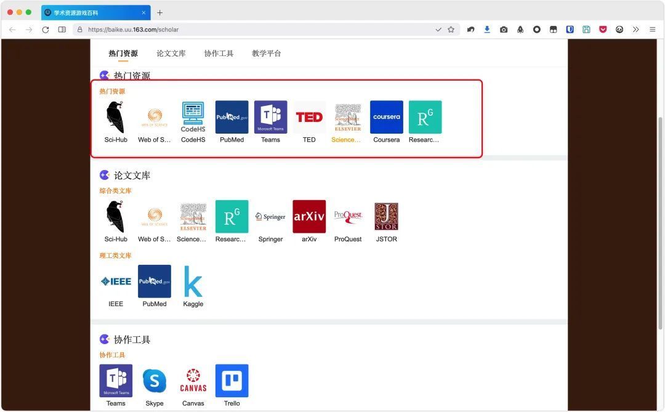Open the browser hamburger menu
Screen dimensions: 665x412
[x=652, y=30]
